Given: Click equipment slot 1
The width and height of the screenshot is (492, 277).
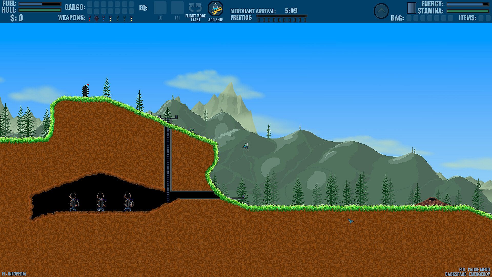Looking at the screenshot, I should pyautogui.click(x=160, y=8).
